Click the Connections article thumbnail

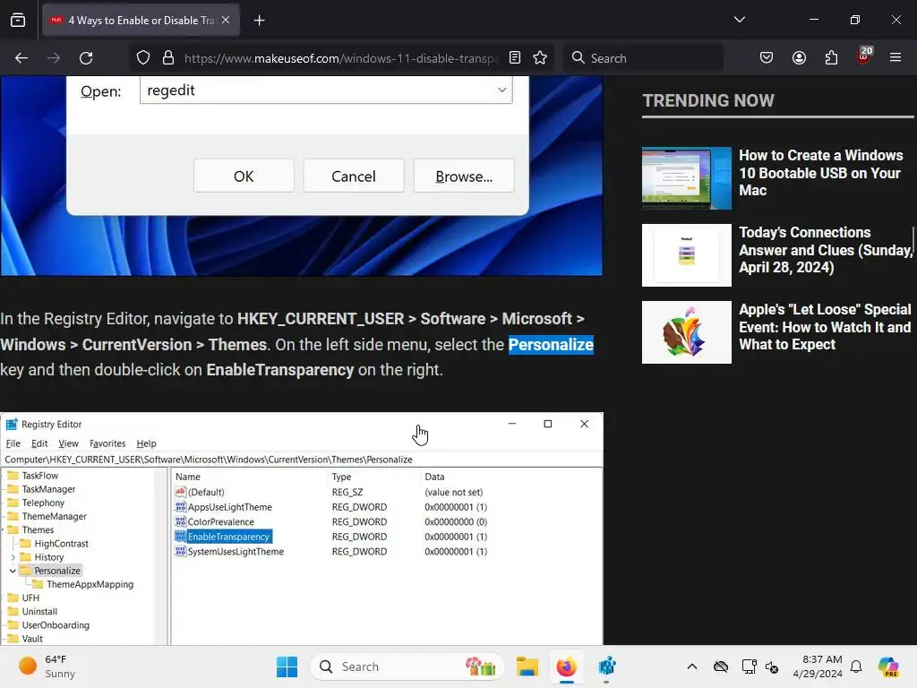687,255
